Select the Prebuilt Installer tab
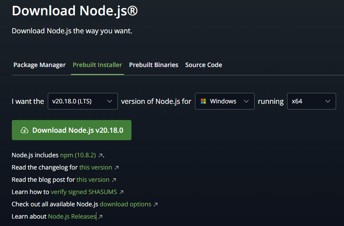This screenshot has width=344, height=226. tap(97, 65)
